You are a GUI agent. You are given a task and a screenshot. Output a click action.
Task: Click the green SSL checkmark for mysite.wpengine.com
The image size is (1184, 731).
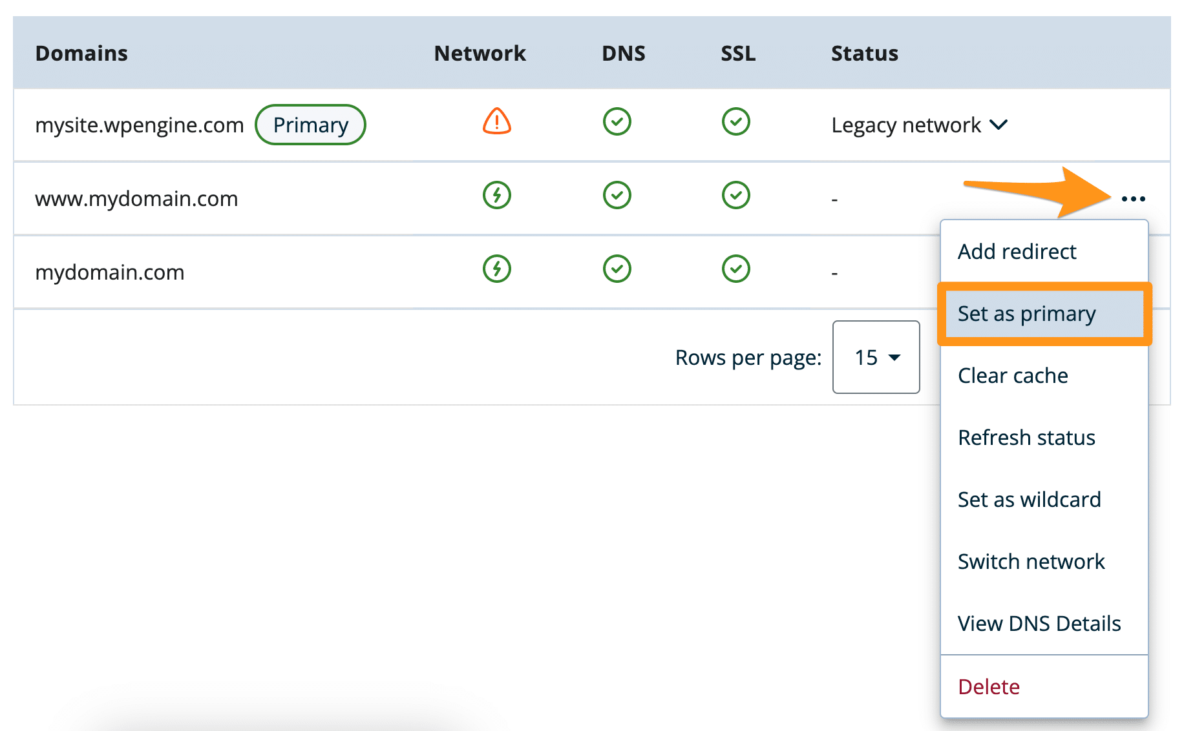tap(735, 121)
